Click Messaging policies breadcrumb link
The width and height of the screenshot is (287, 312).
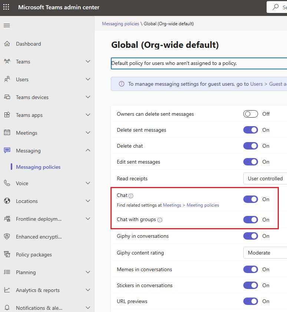[121, 24]
